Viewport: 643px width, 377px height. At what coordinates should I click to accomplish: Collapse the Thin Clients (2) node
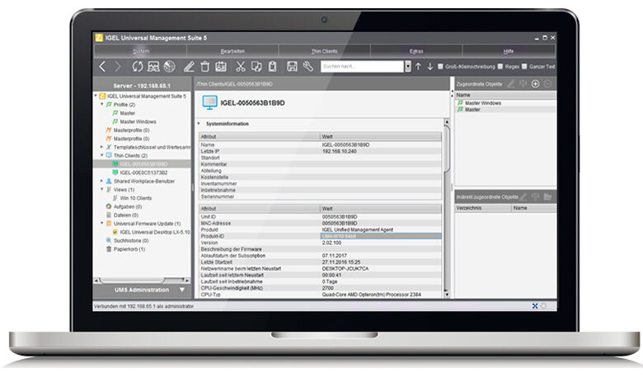(x=102, y=155)
